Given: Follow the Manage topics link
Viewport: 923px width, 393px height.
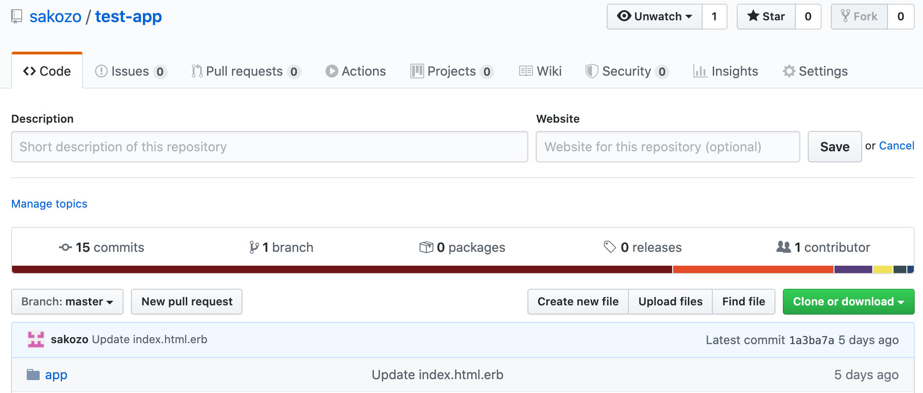Looking at the screenshot, I should click(49, 204).
